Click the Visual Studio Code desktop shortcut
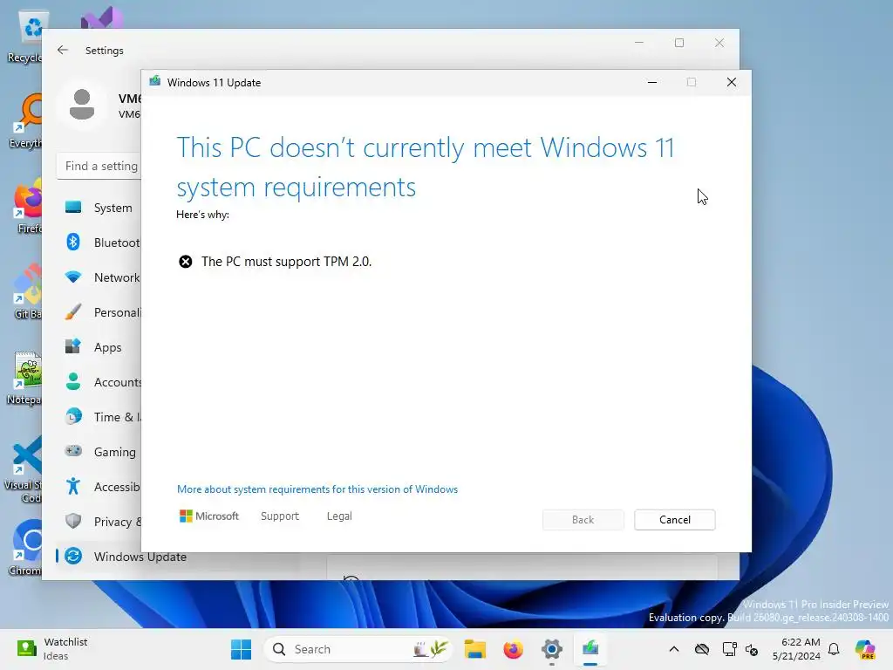Image resolution: width=893 pixels, height=670 pixels. pos(25,468)
